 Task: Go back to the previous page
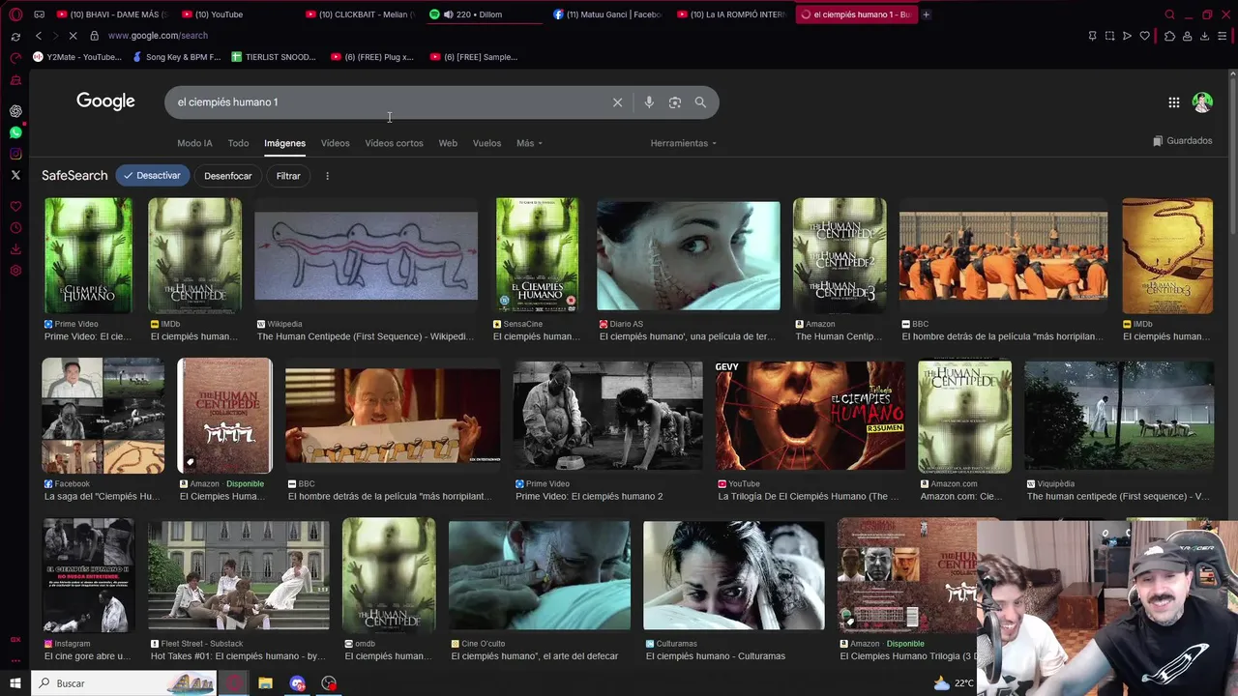(39, 36)
